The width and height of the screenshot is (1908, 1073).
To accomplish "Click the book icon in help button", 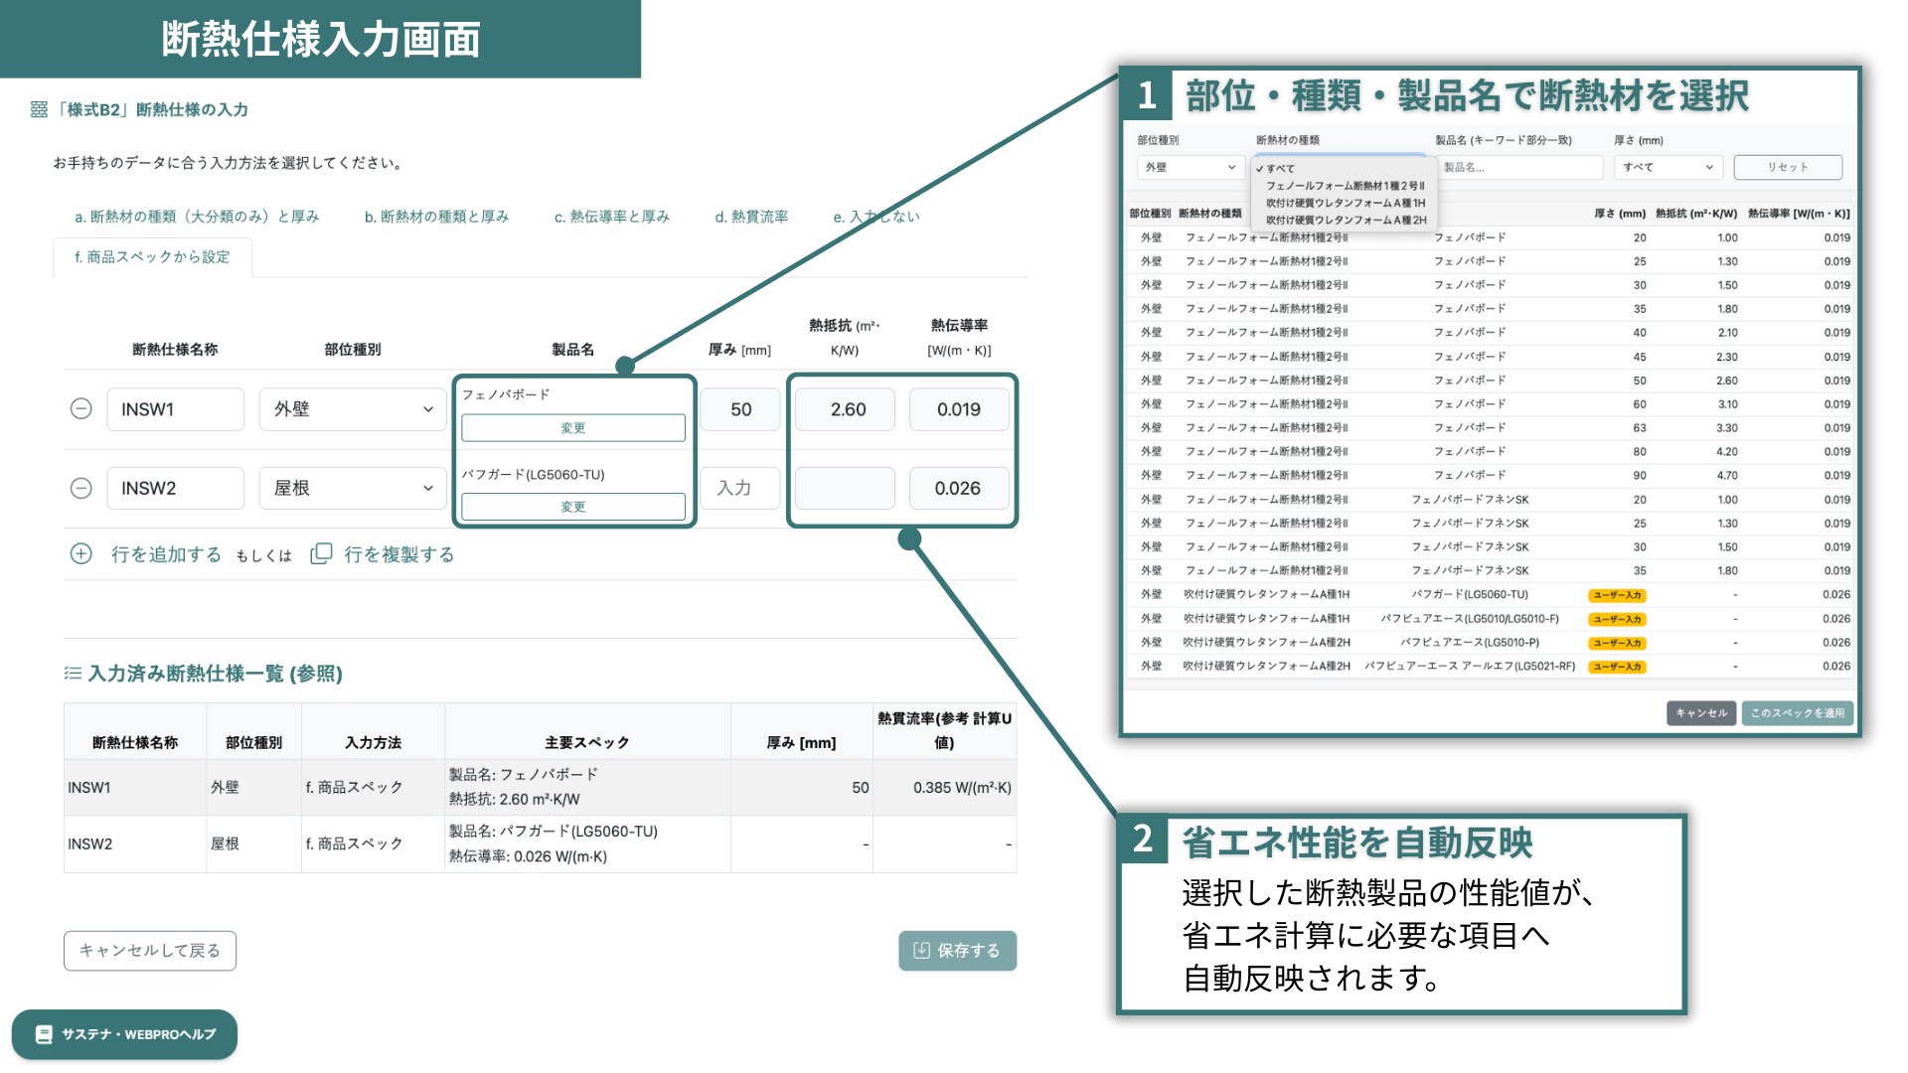I will pyautogui.click(x=44, y=1034).
